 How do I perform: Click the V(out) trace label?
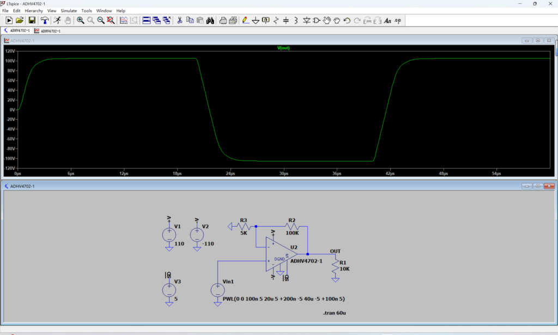click(283, 48)
